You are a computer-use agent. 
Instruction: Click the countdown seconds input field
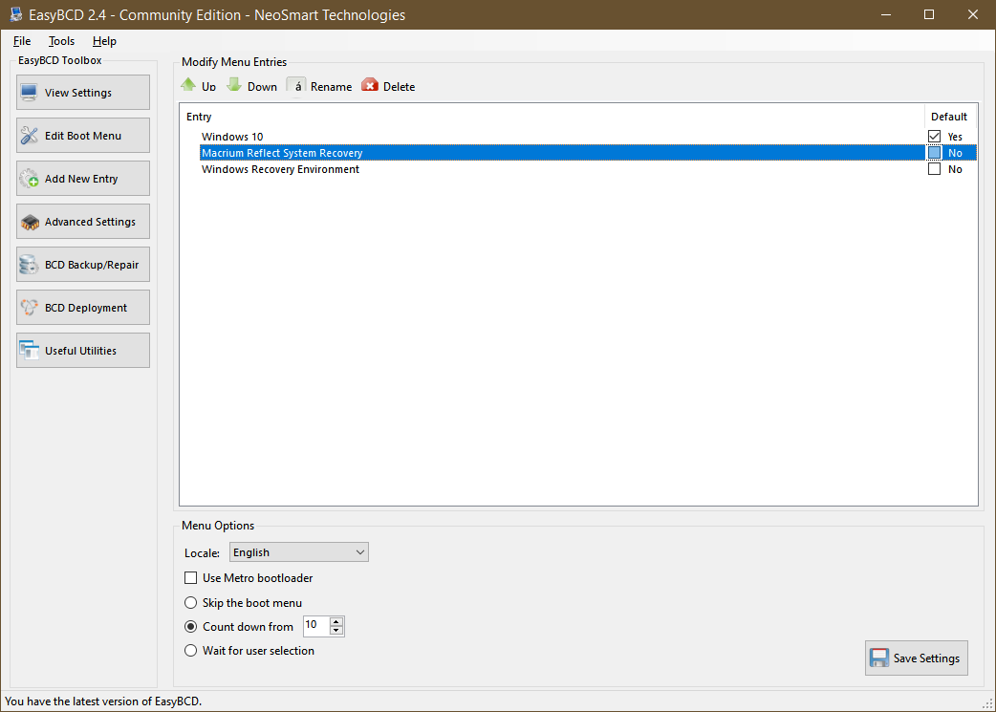pyautogui.click(x=316, y=626)
